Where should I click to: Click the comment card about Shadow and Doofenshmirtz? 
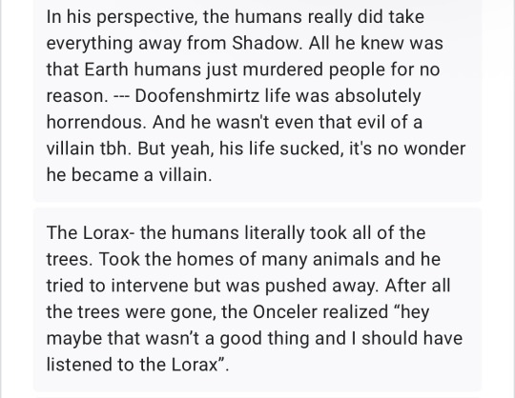[x=257, y=100]
